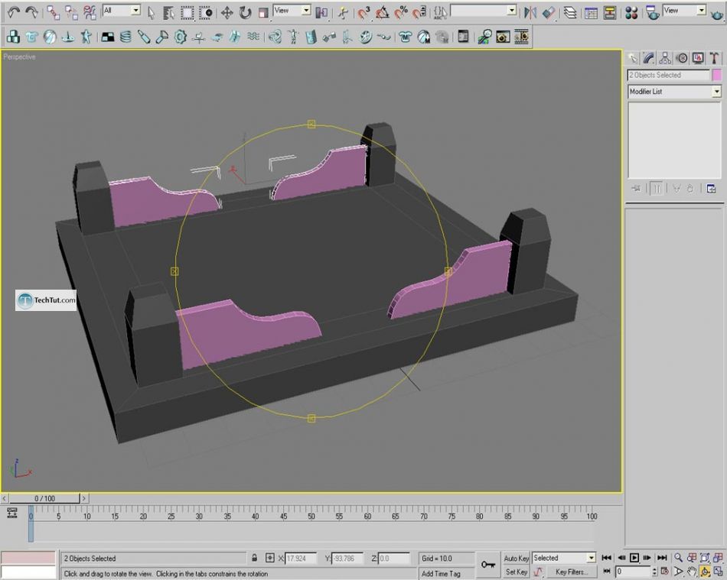Open the Material Editor spheres icon
The image size is (727, 580).
pos(631,12)
